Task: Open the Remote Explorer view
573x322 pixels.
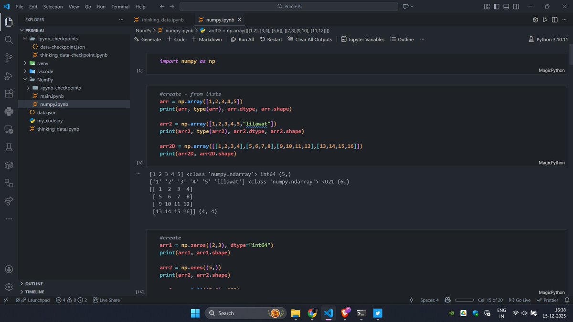Action: [x=9, y=129]
